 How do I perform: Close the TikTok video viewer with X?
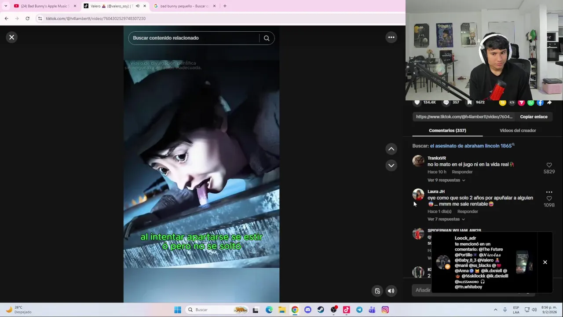click(x=12, y=37)
